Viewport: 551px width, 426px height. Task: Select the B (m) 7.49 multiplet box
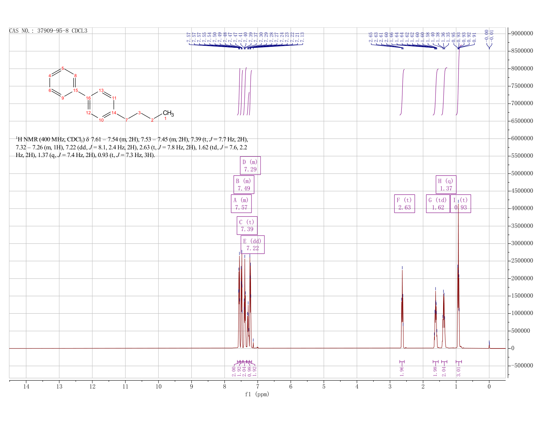(x=244, y=185)
